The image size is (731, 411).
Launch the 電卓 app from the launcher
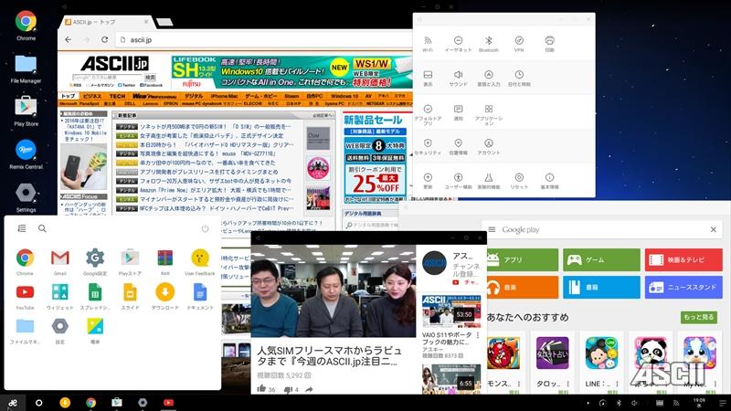95,331
